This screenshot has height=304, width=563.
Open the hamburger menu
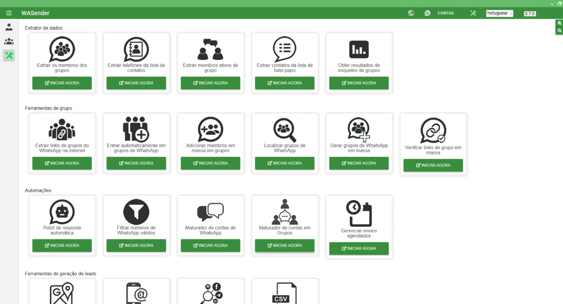pos(9,13)
